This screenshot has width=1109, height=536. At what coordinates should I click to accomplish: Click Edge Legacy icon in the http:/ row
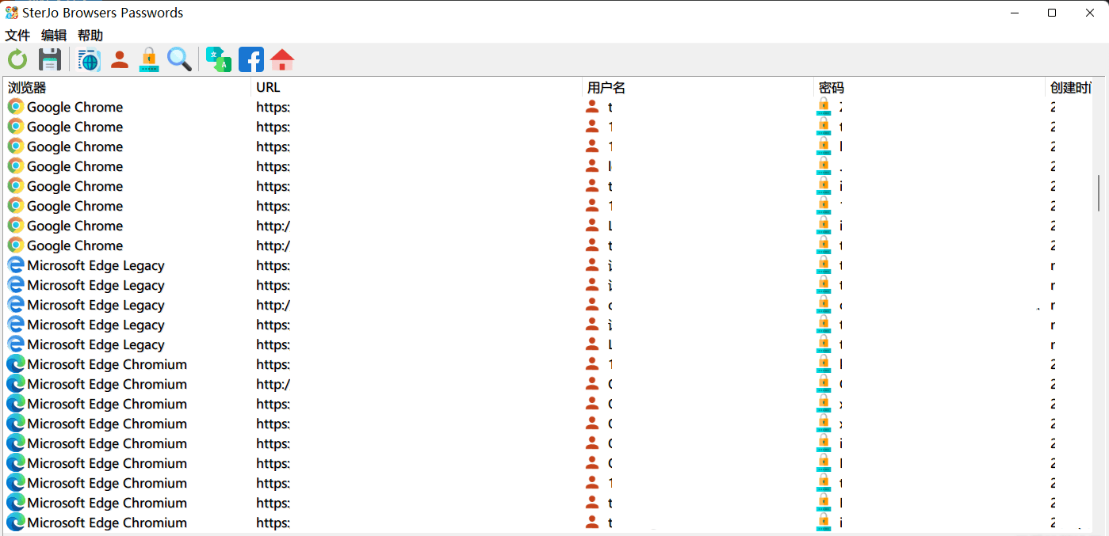point(16,305)
